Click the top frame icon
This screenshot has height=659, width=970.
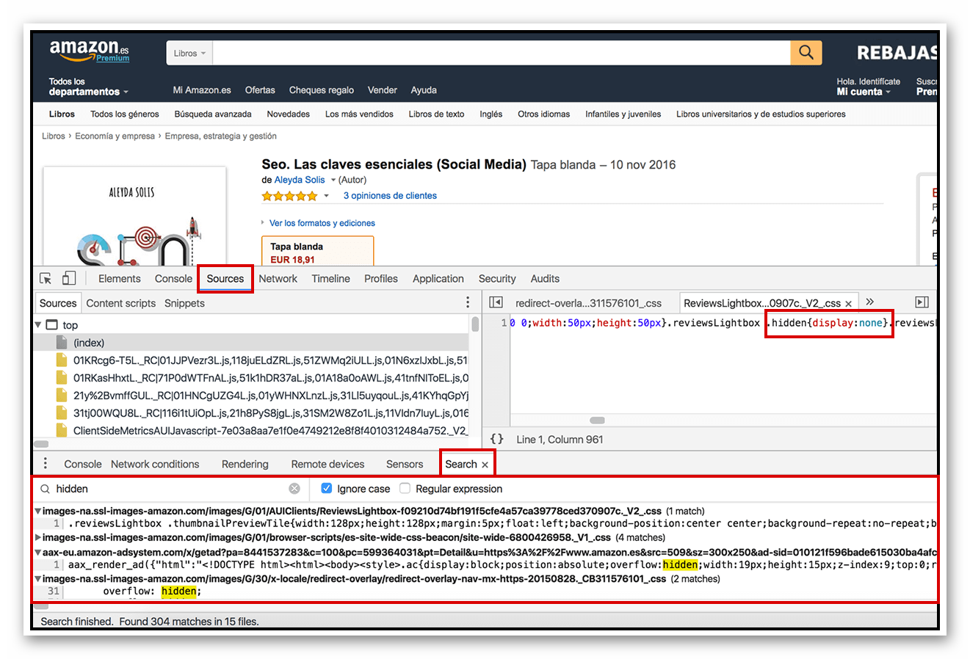[x=51, y=324]
